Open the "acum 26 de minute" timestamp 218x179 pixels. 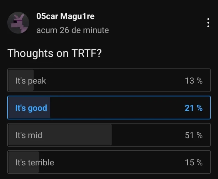[x=72, y=30]
